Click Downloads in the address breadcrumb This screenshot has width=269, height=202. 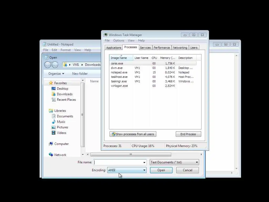[93, 65]
